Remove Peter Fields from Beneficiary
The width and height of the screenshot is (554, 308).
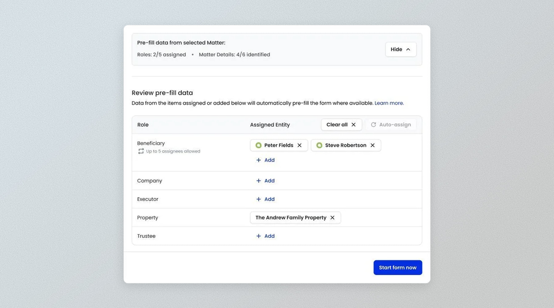click(x=299, y=145)
